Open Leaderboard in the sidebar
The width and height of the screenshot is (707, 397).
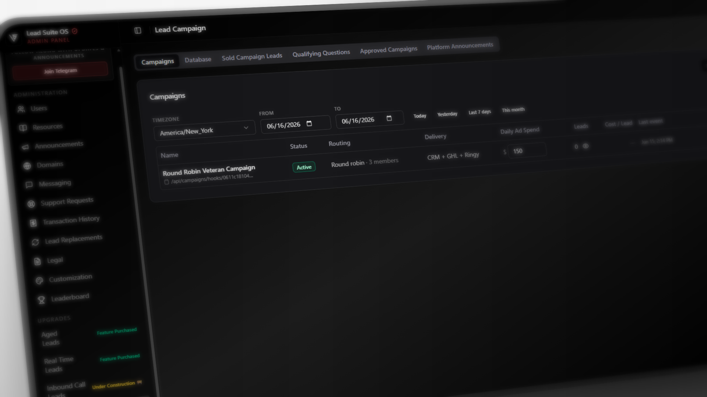click(70, 297)
